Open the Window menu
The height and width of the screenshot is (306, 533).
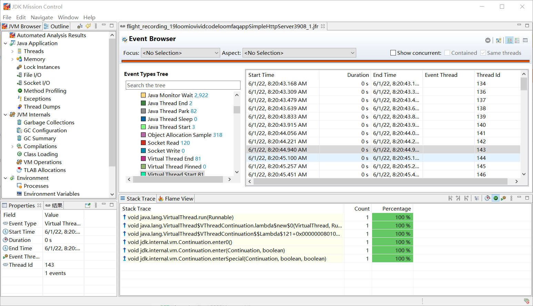(x=68, y=17)
